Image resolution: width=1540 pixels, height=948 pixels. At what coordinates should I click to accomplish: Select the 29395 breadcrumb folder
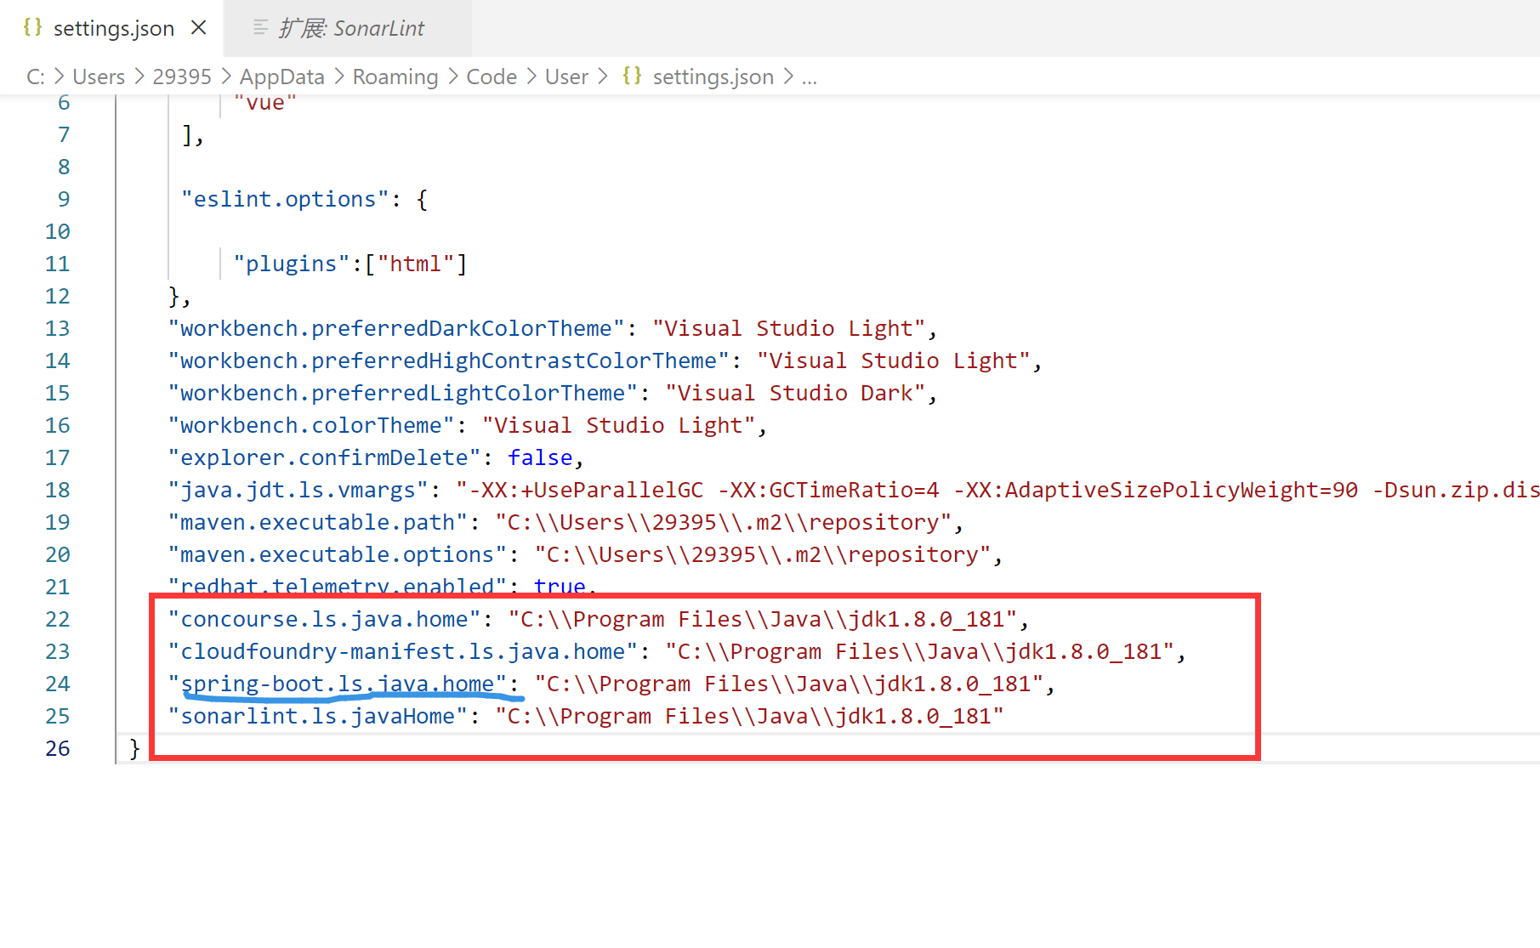point(182,77)
